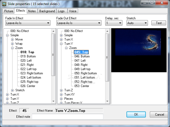170x127 pixels.
Task: Click the fade-in tree scrollbar thumb
Action: pyautogui.click(x=53, y=55)
